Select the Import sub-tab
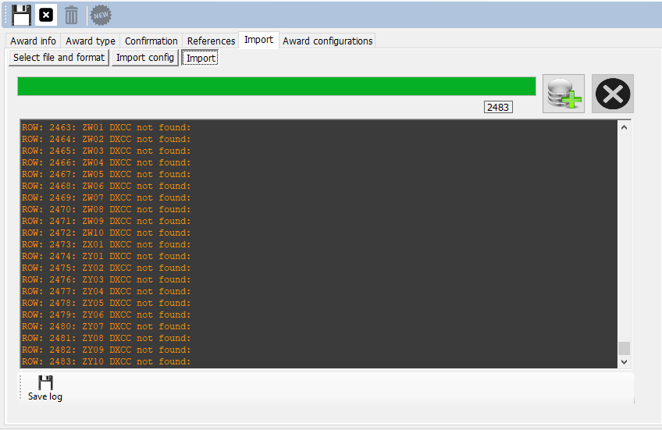 (201, 58)
